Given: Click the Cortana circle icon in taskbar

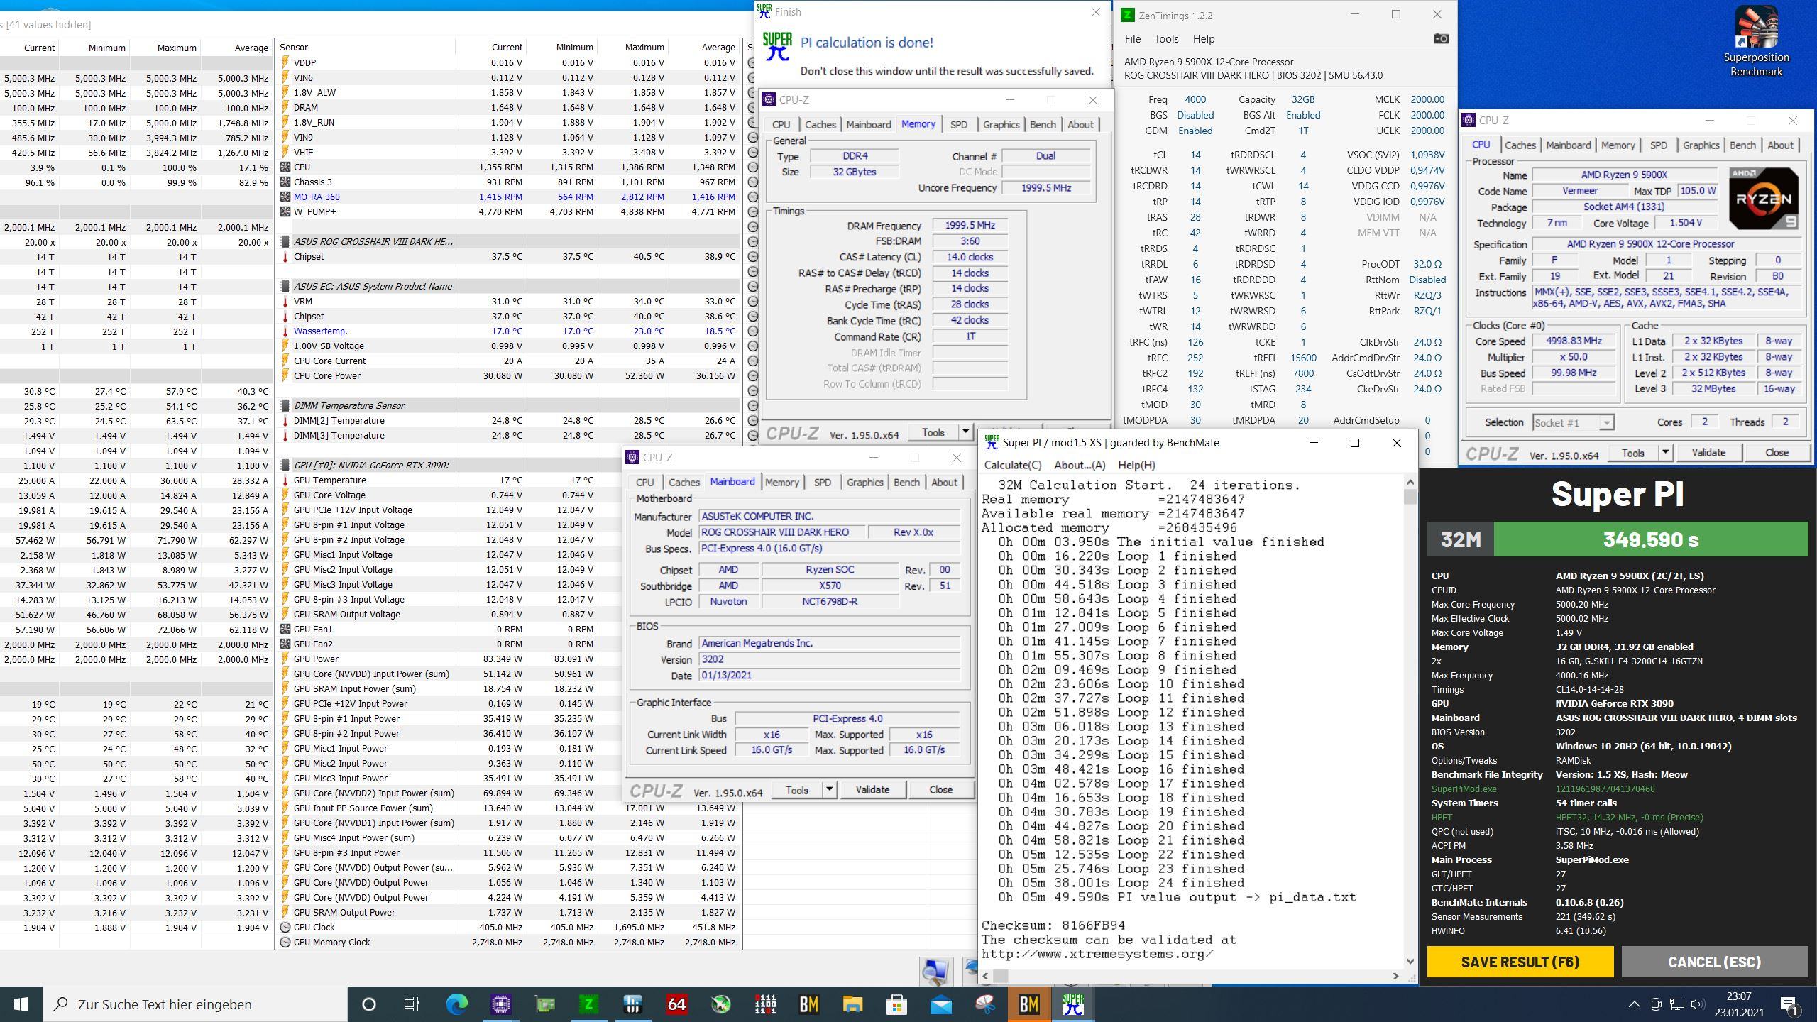Looking at the screenshot, I should [368, 1004].
